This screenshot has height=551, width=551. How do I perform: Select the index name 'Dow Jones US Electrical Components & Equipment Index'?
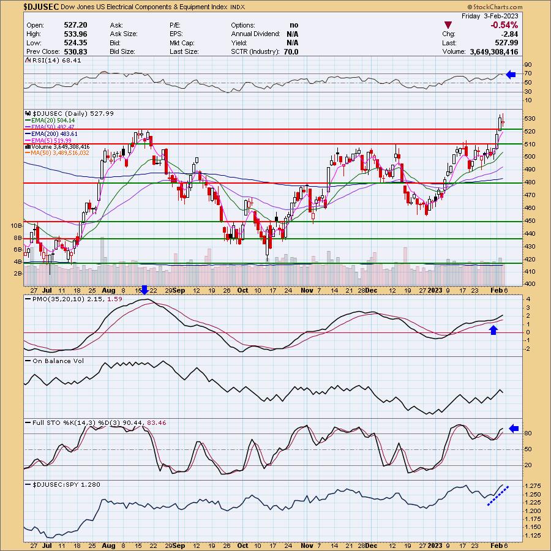(144, 7)
